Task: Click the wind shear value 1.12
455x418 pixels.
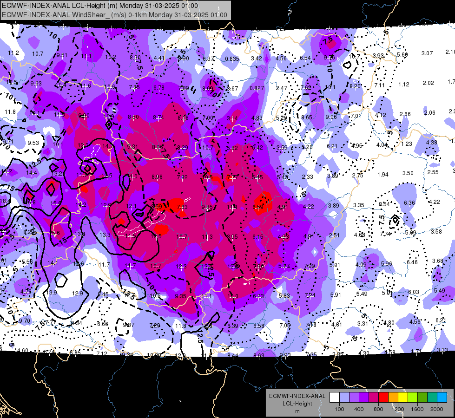Action: click(403, 85)
